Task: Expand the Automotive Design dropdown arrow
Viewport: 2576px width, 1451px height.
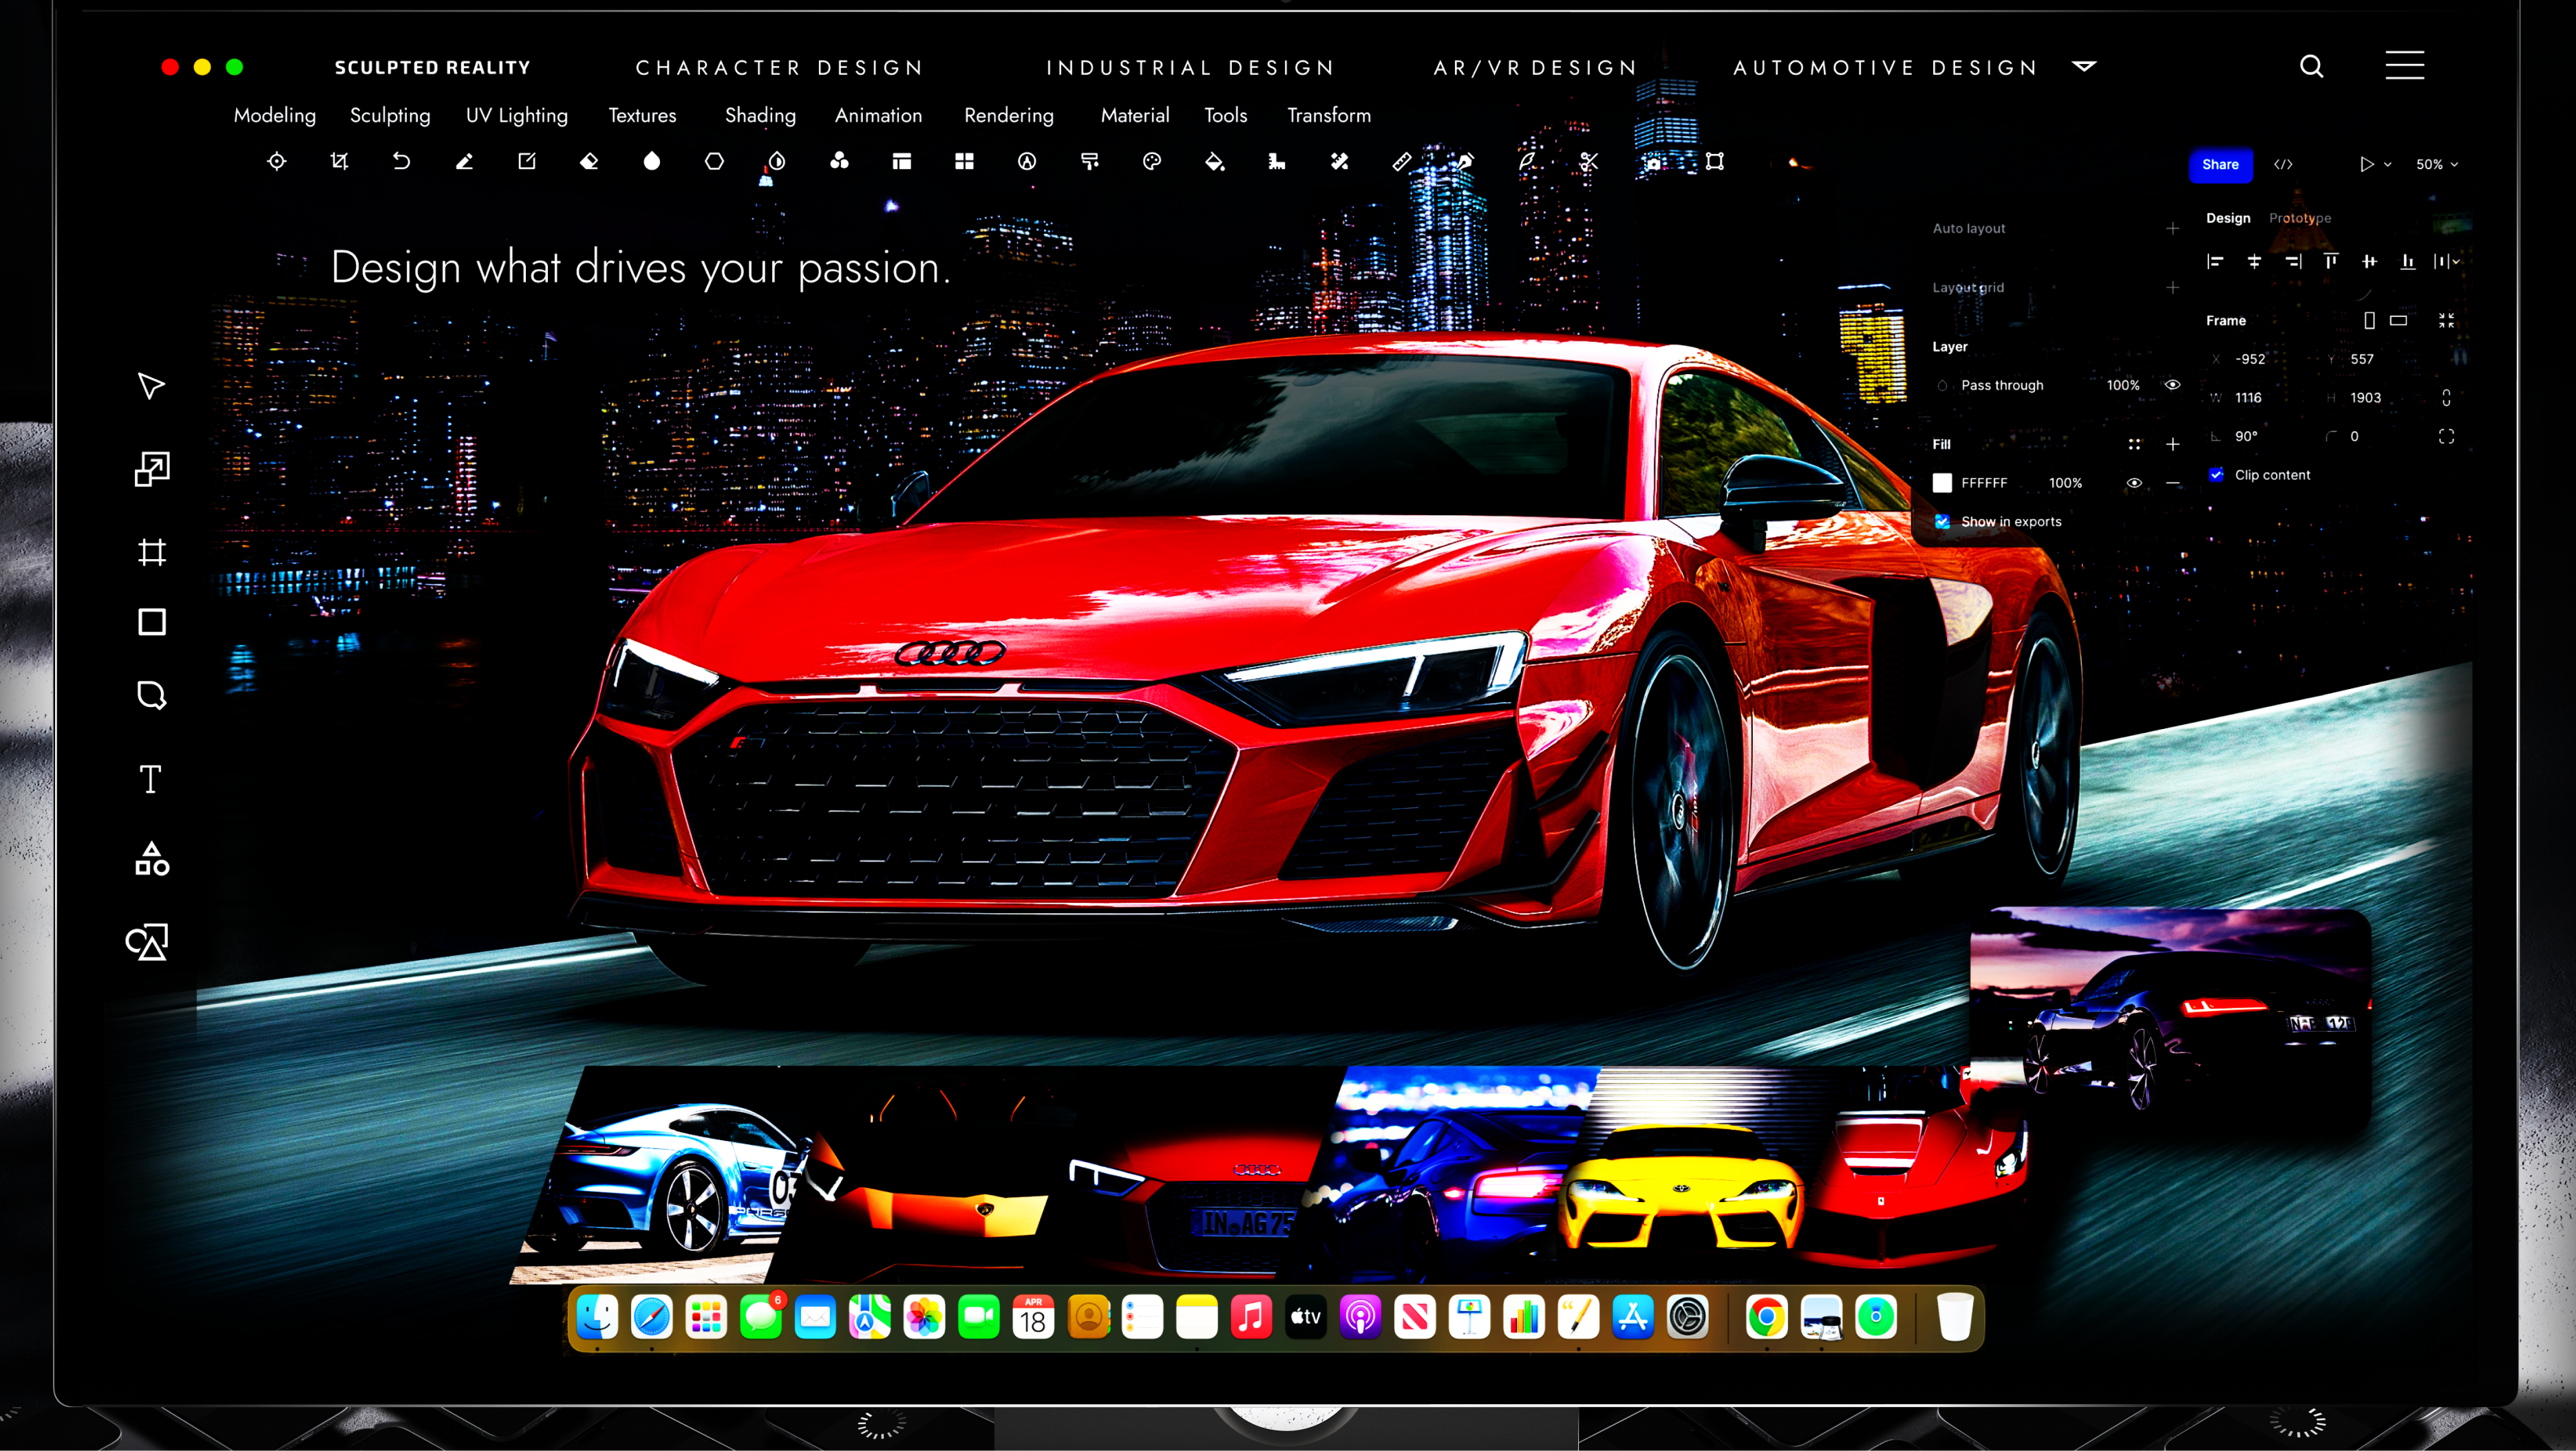Action: click(x=2084, y=67)
